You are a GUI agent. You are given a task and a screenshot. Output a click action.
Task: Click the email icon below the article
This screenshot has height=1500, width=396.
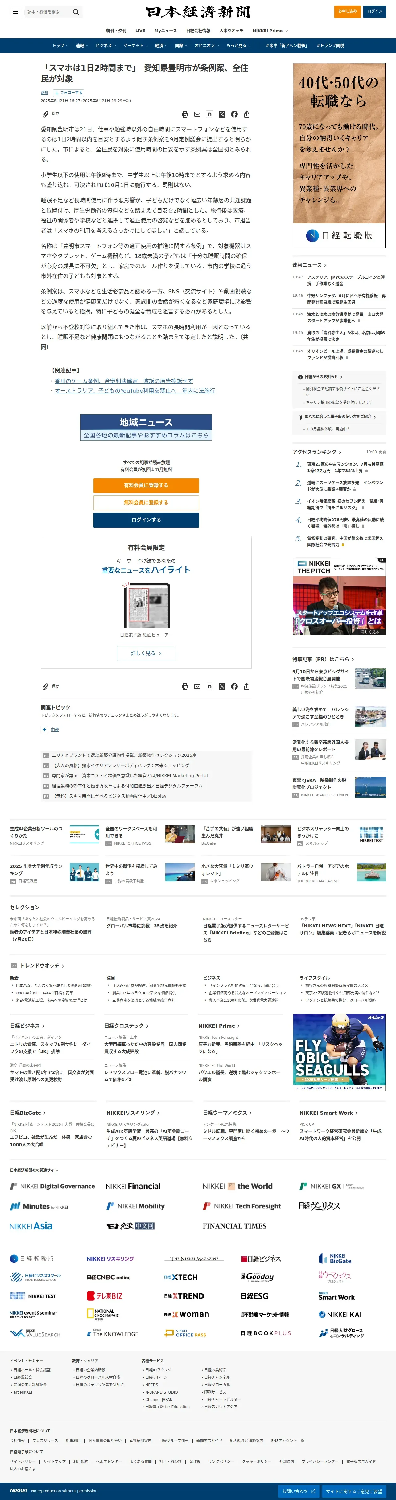pos(197,686)
